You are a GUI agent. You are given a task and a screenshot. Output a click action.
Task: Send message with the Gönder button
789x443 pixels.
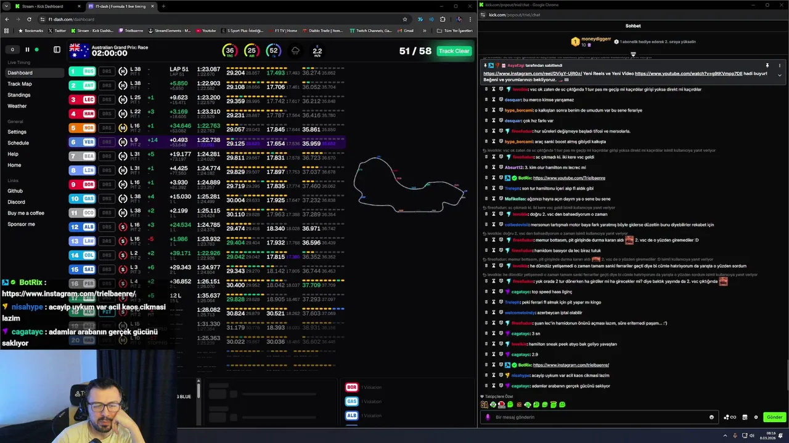tap(774, 417)
